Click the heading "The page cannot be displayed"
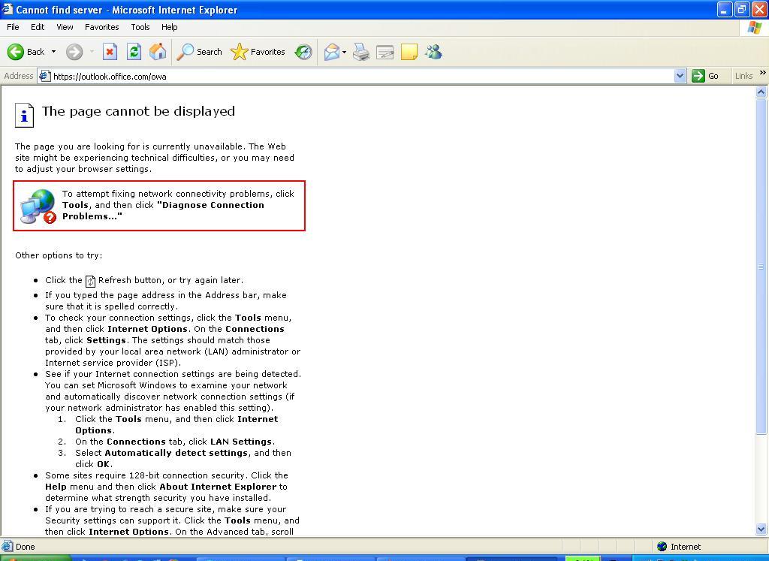Image resolution: width=769 pixels, height=561 pixels. click(x=138, y=111)
